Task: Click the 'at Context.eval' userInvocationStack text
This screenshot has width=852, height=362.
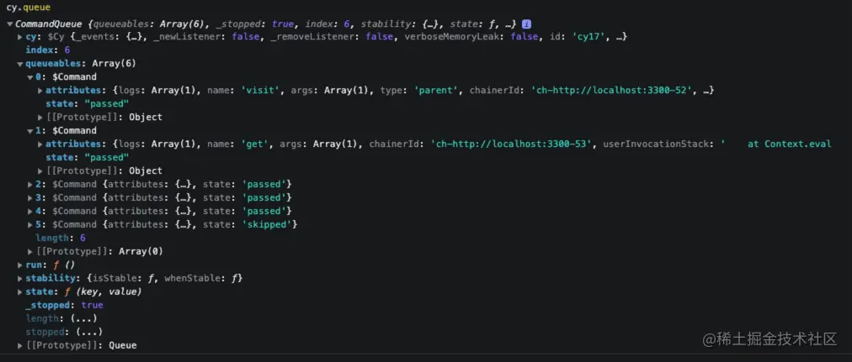Action: click(790, 144)
